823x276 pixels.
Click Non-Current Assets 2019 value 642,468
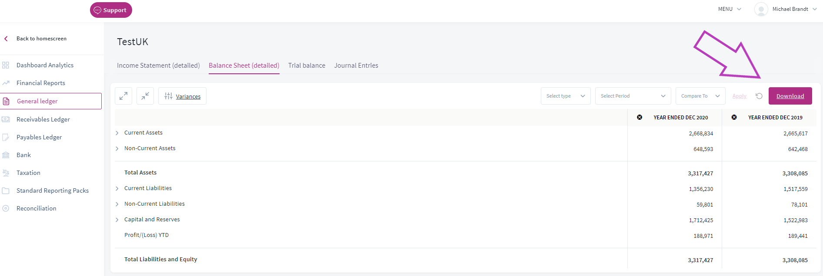[798, 149]
